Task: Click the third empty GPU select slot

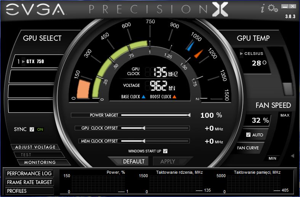Action: (32, 91)
